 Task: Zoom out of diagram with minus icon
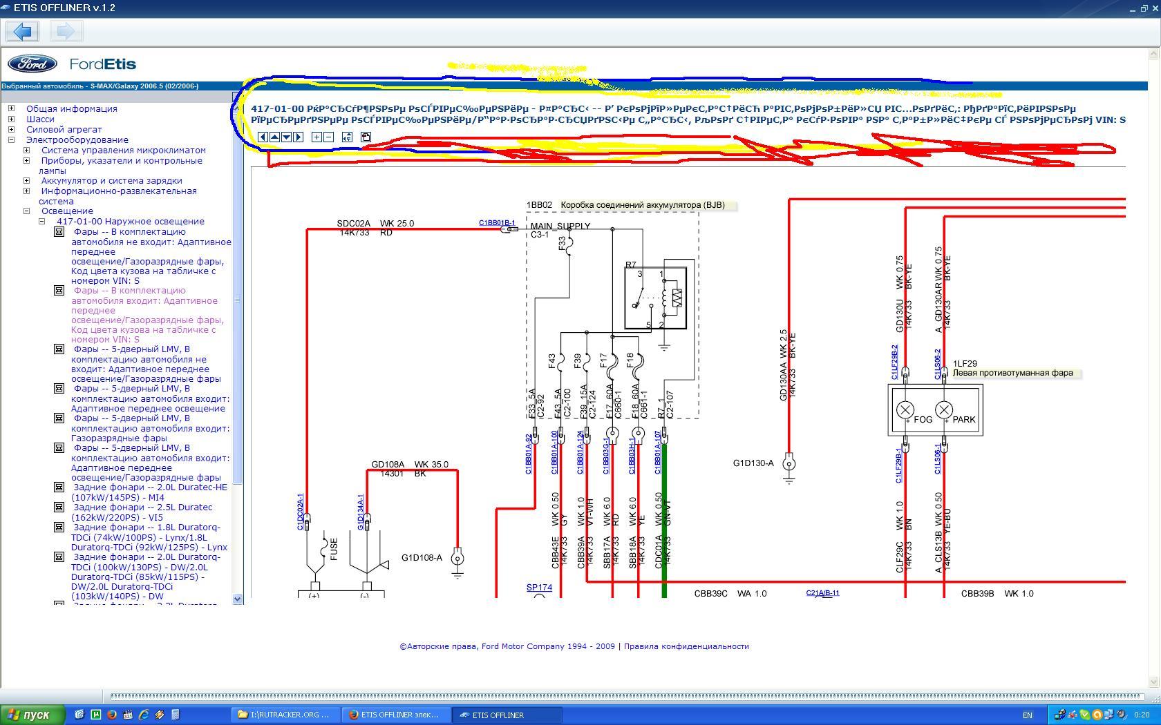(x=329, y=137)
